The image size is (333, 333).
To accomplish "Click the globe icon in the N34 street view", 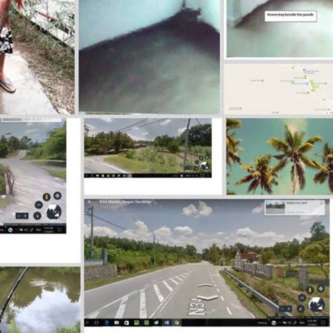I will point(316,305).
